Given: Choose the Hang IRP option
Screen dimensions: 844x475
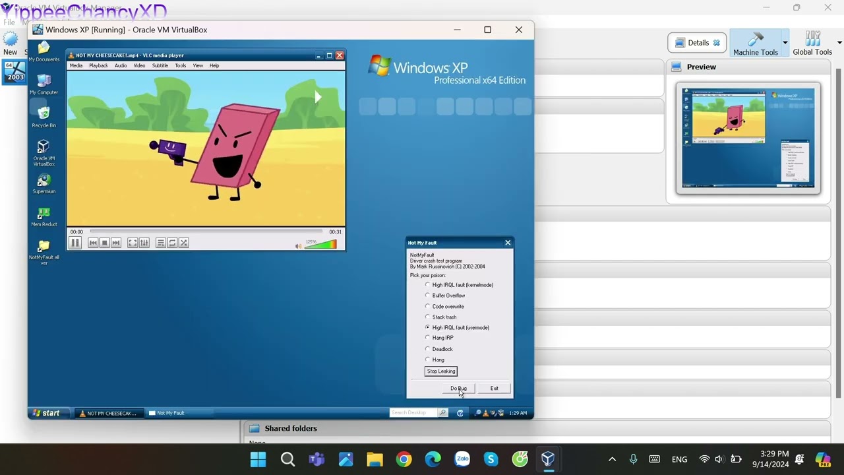Looking at the screenshot, I should click(439, 338).
